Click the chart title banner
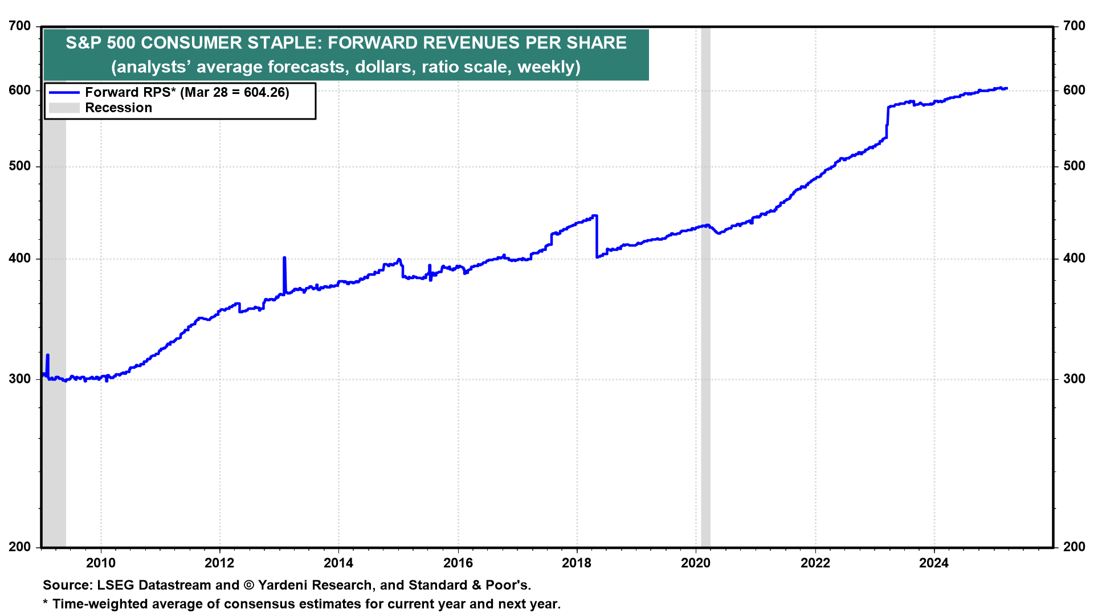The image size is (1094, 615). pos(346,55)
